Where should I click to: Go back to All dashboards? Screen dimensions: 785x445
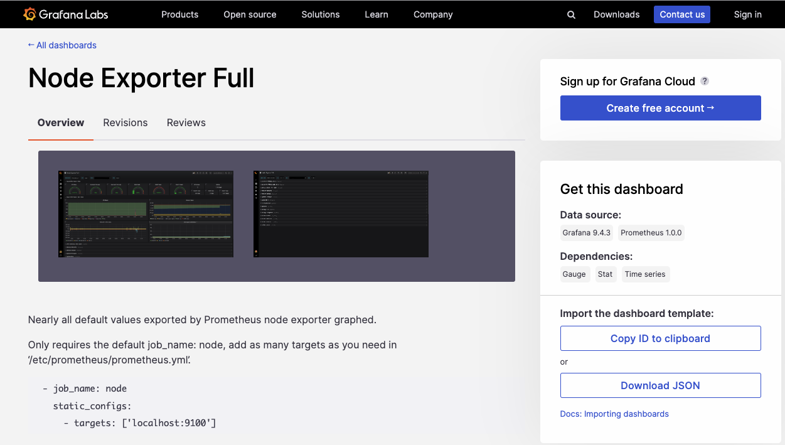point(62,45)
